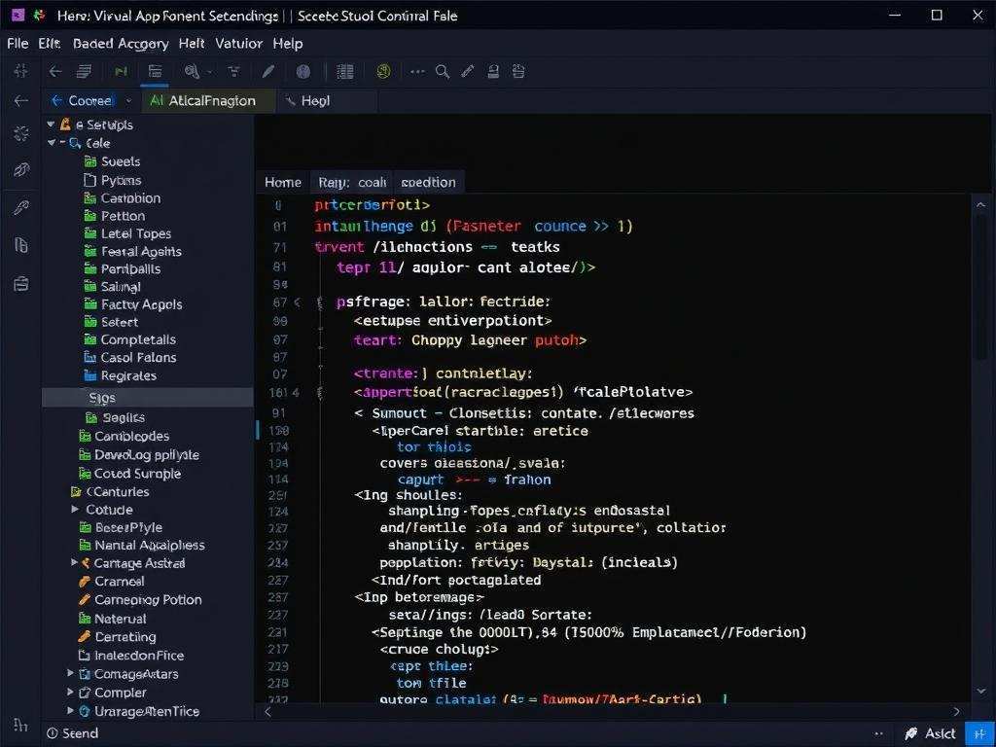Viewport: 996px width, 747px height.
Task: Select the Home editor tab
Action: click(x=283, y=182)
